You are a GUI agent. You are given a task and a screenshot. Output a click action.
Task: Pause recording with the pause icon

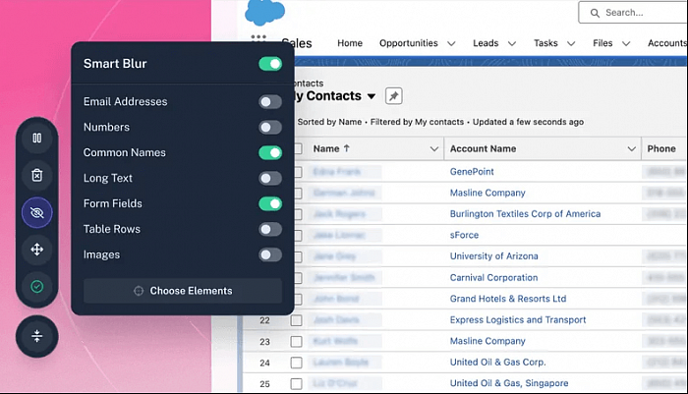[x=37, y=139]
